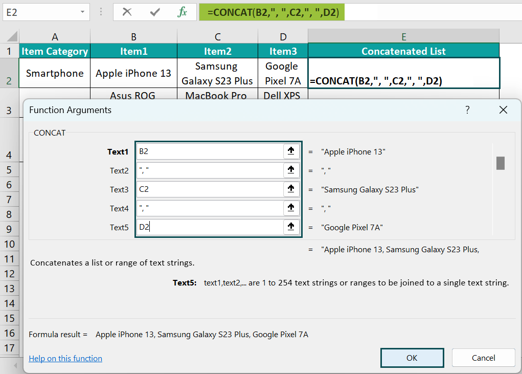Open Help on this function link
Screen dimensions: 522x374
65,358
